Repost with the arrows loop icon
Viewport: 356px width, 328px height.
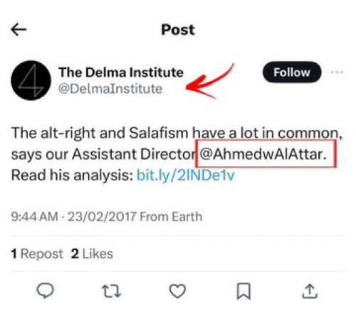(111, 291)
